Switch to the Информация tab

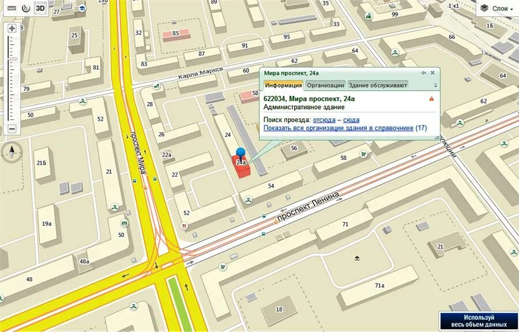(283, 85)
